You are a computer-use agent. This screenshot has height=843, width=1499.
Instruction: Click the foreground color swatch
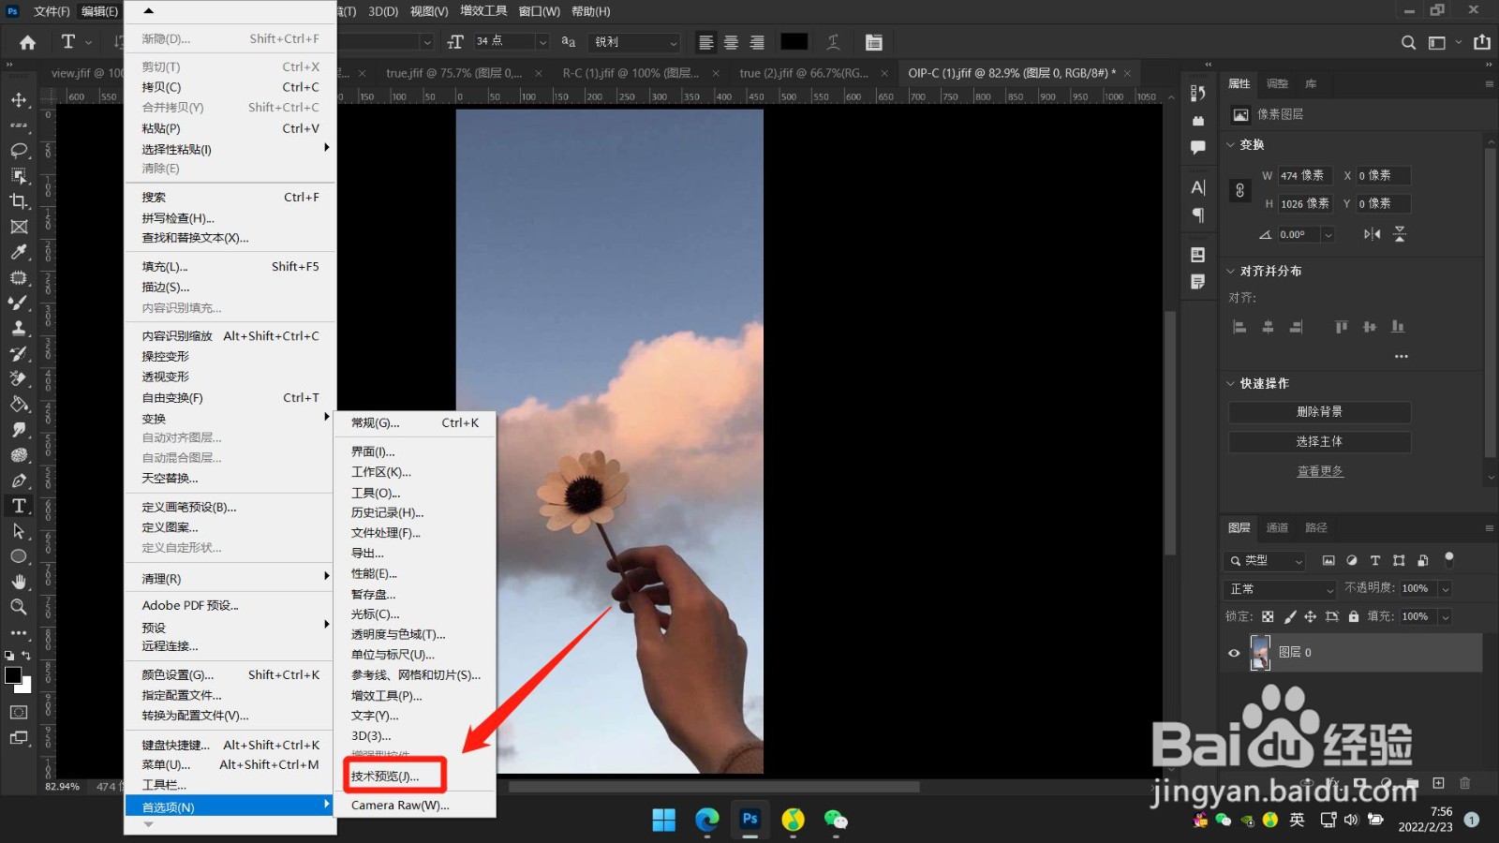pos(13,675)
